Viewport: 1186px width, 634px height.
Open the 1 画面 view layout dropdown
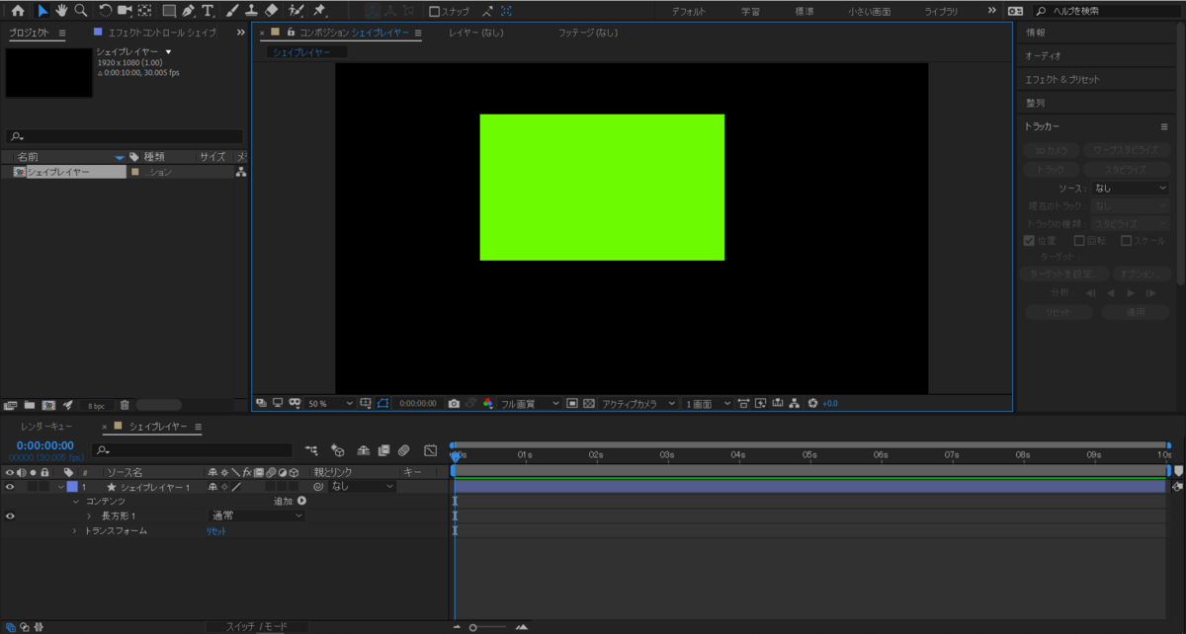coord(709,403)
